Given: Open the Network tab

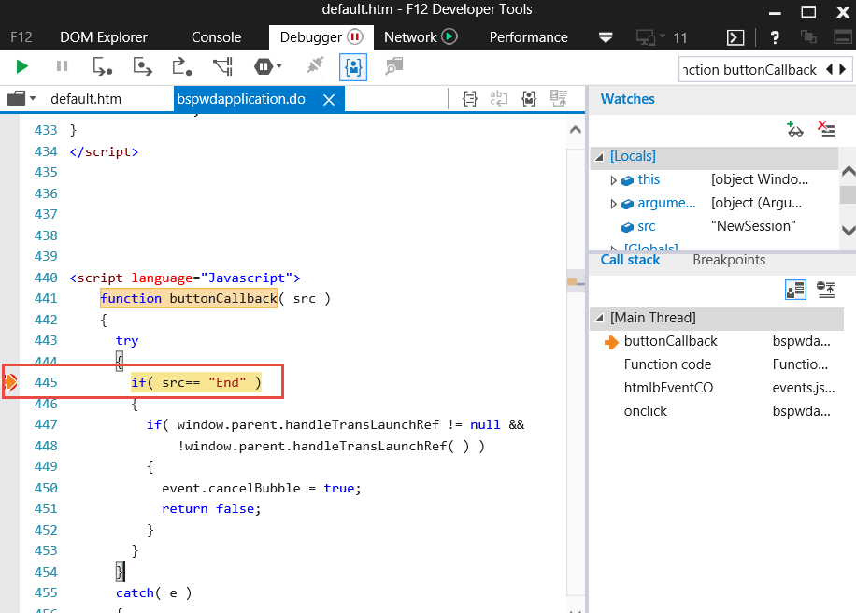Looking at the screenshot, I should (421, 37).
